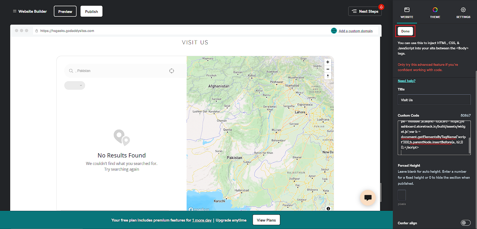The height and width of the screenshot is (229, 477).
Task: Click the Publish button
Action: click(x=92, y=11)
